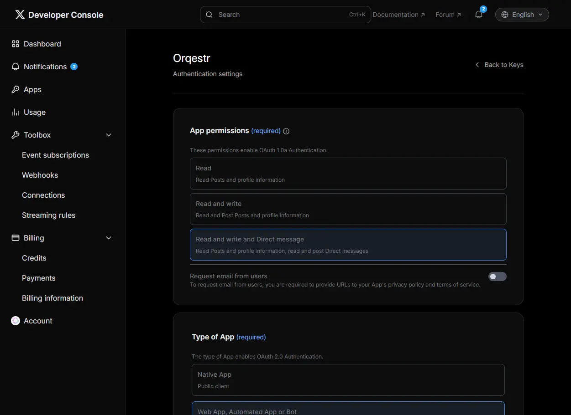Click the globe icon in the language selector

tap(505, 15)
